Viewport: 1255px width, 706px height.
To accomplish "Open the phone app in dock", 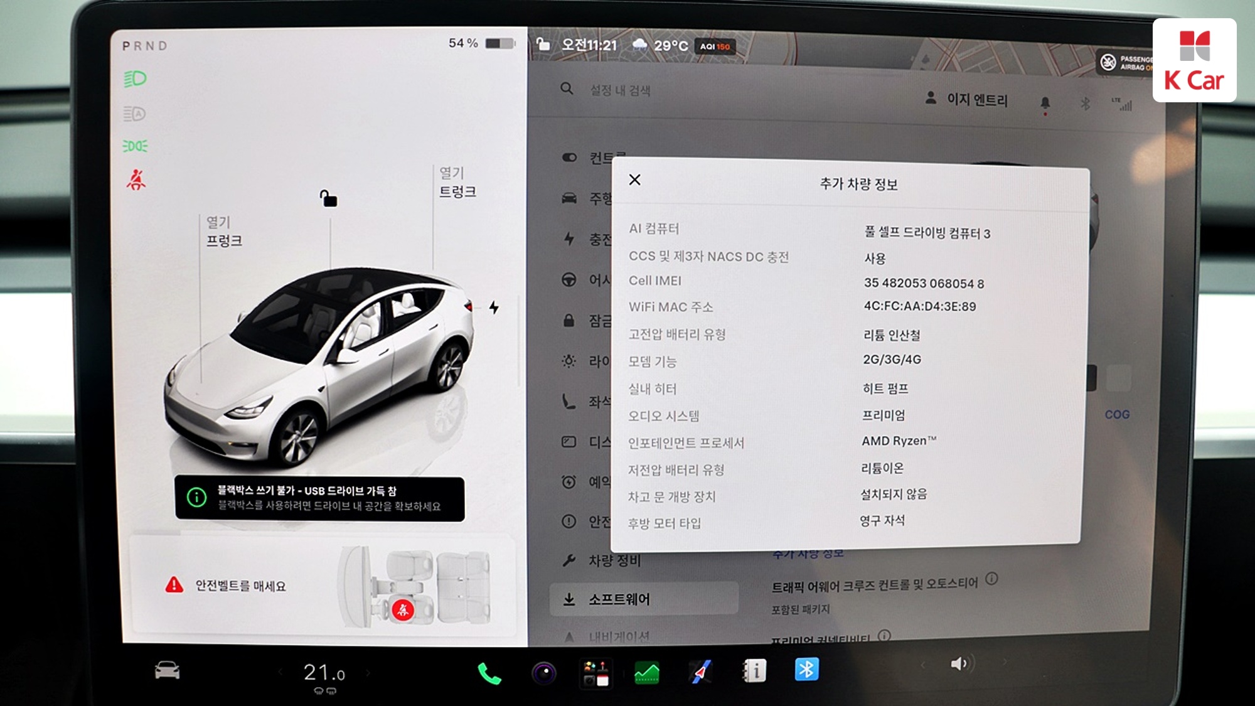I will click(489, 674).
